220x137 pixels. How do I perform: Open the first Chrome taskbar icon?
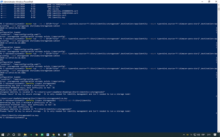[36, 134]
